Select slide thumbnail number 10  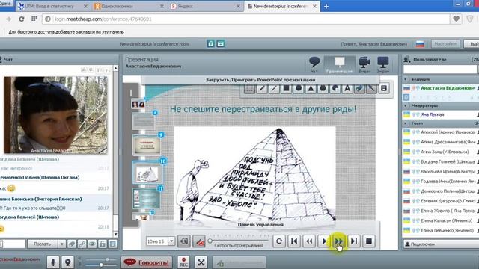coord(147,173)
